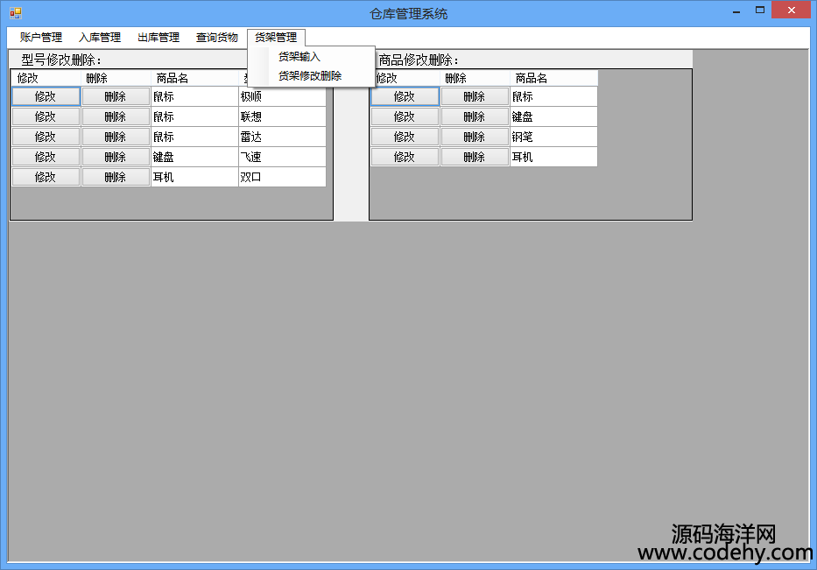Collapse the 货架管理 menu
817x570 pixels.
[x=276, y=38]
